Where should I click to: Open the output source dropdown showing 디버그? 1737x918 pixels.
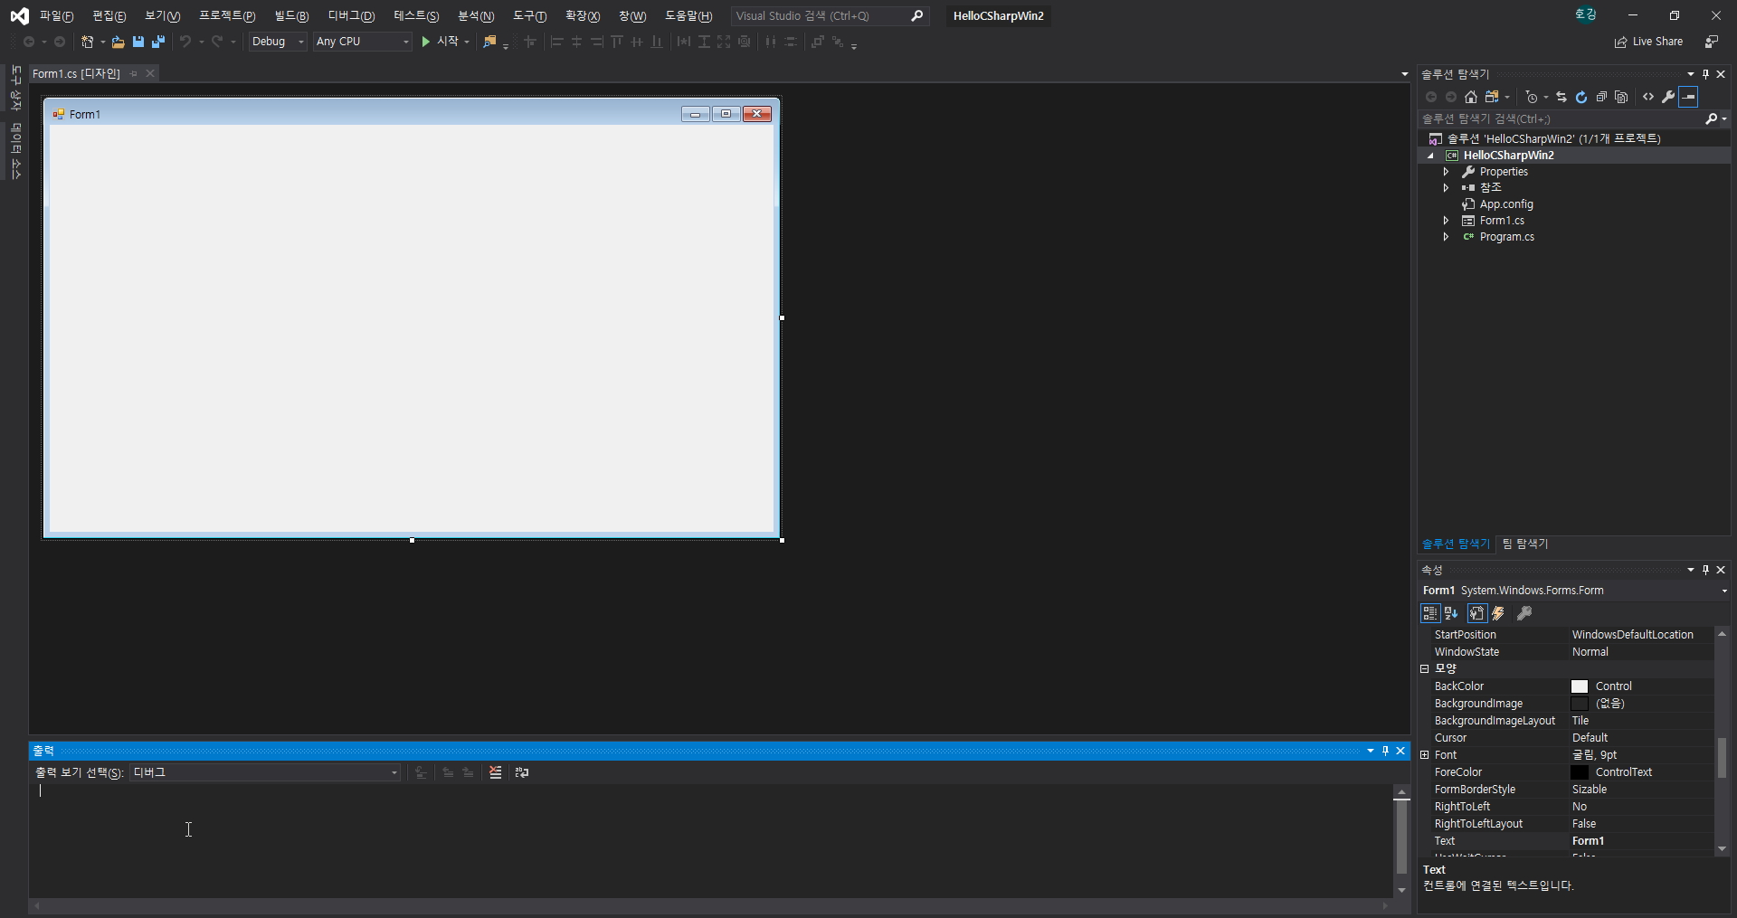(x=265, y=772)
